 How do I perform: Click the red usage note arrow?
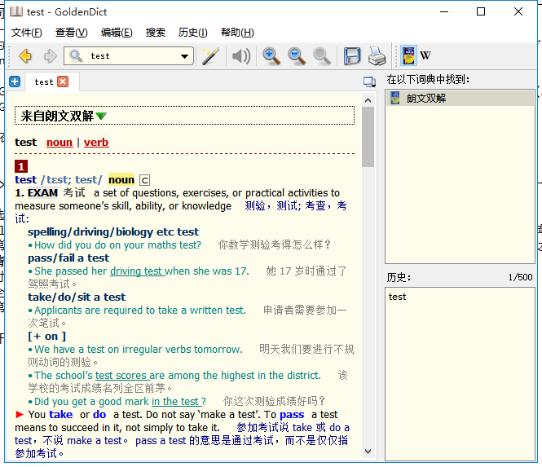(x=20, y=415)
